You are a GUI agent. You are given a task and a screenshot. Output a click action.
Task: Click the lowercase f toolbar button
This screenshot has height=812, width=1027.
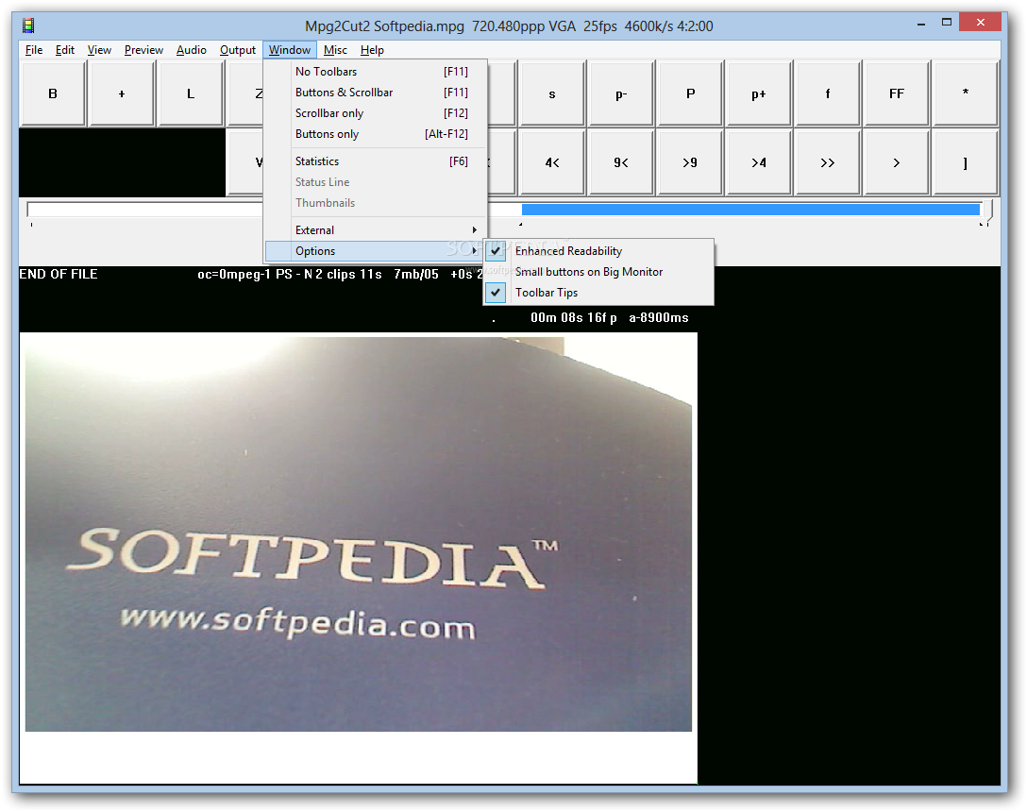pyautogui.click(x=828, y=93)
